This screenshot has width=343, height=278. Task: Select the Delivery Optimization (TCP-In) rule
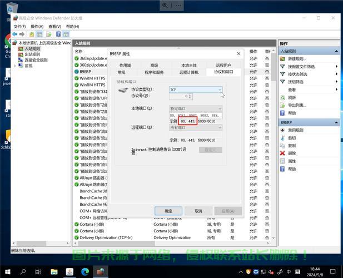tap(106, 237)
